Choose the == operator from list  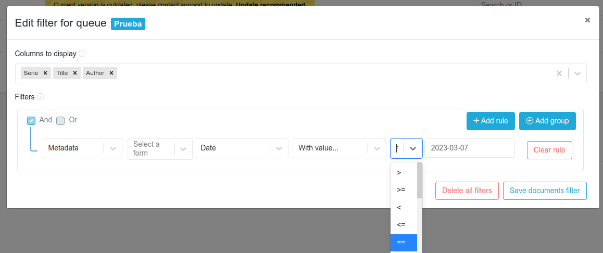401,243
